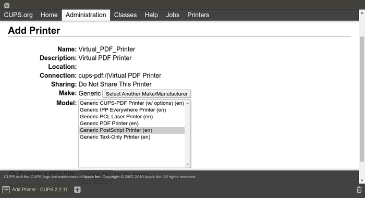This screenshot has height=198, width=365.
Task: Select Generic PostScript Printer model
Action: click(x=132, y=130)
